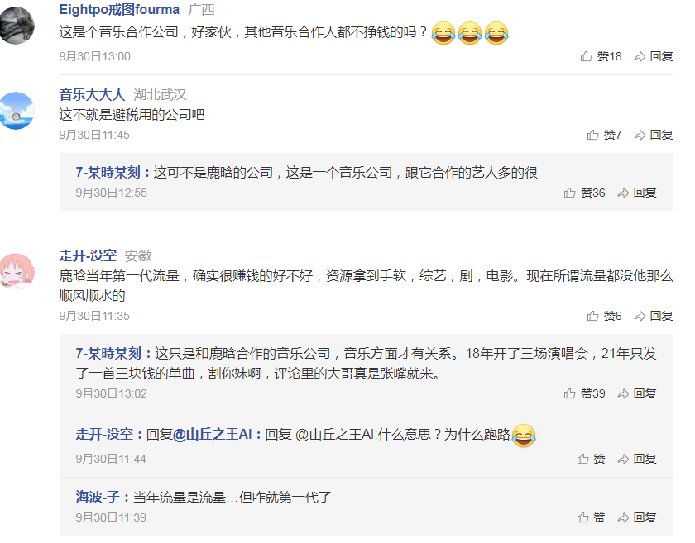Reply to 海波-子's comment
This screenshot has width=695, height=543.
[x=637, y=517]
